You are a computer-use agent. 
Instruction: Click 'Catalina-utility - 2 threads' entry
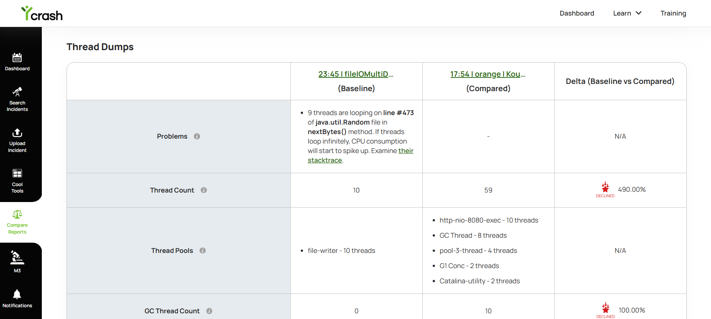[x=480, y=281]
